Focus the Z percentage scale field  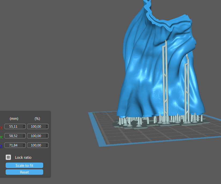[36, 145]
